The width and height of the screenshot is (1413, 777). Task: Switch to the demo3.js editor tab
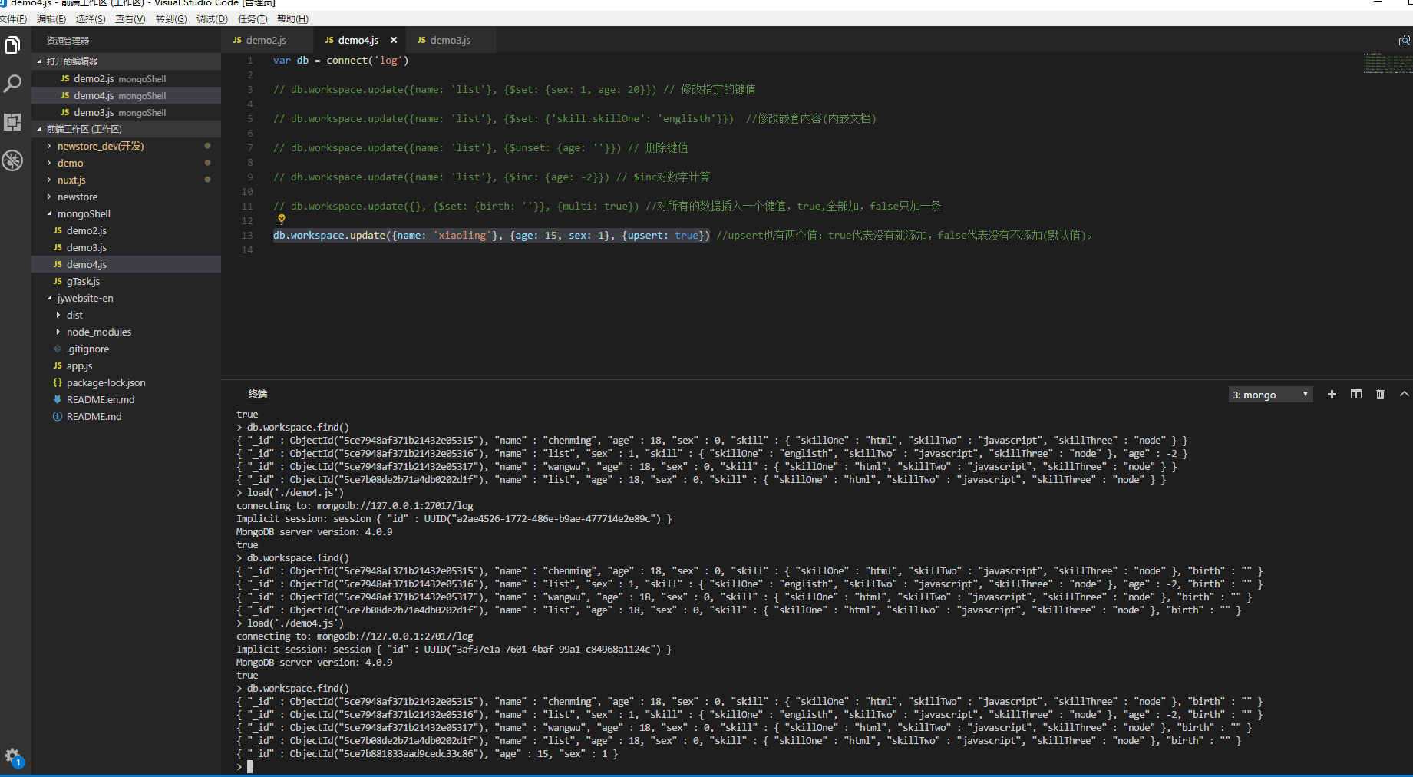[x=450, y=41]
